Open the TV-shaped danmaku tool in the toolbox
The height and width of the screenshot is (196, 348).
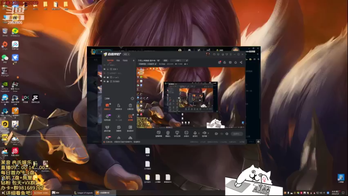coord(119,128)
